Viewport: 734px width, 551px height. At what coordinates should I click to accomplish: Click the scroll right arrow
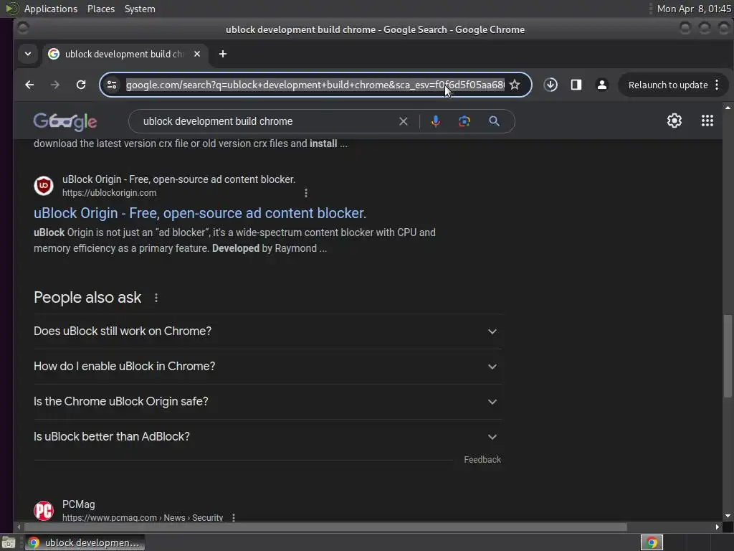[x=717, y=527]
